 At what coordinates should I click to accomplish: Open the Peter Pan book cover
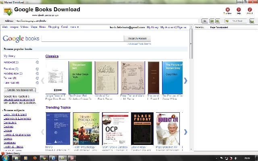click(133, 78)
